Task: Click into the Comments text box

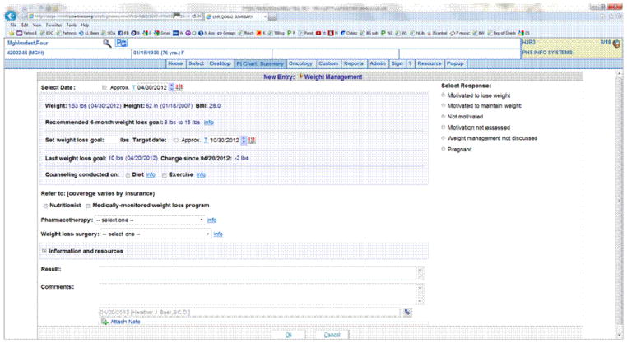Action: click(x=258, y=294)
